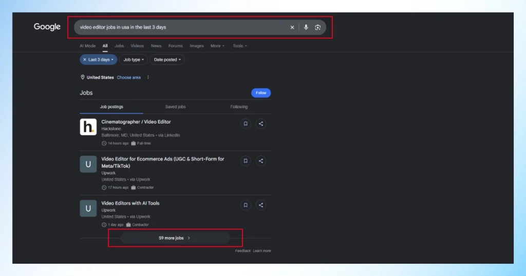Switch to AI Mode tab
Screen dimensions: 526x276
pyautogui.click(x=87, y=46)
